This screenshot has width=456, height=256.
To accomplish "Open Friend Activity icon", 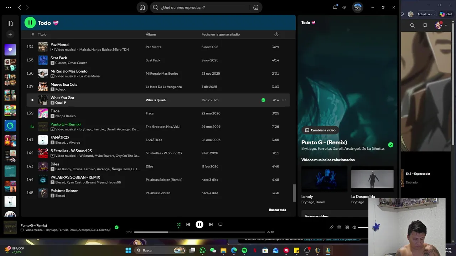I will (344, 7).
